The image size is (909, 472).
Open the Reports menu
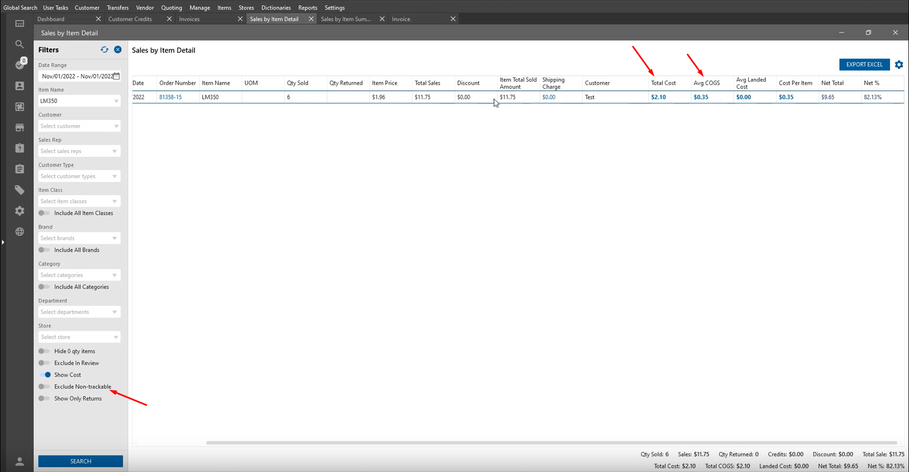tap(308, 8)
